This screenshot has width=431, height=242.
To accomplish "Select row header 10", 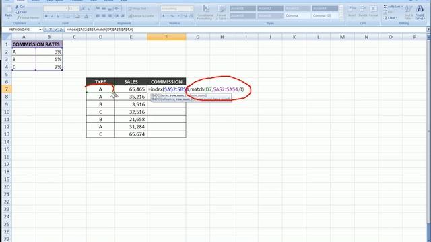I will click(x=7, y=112).
